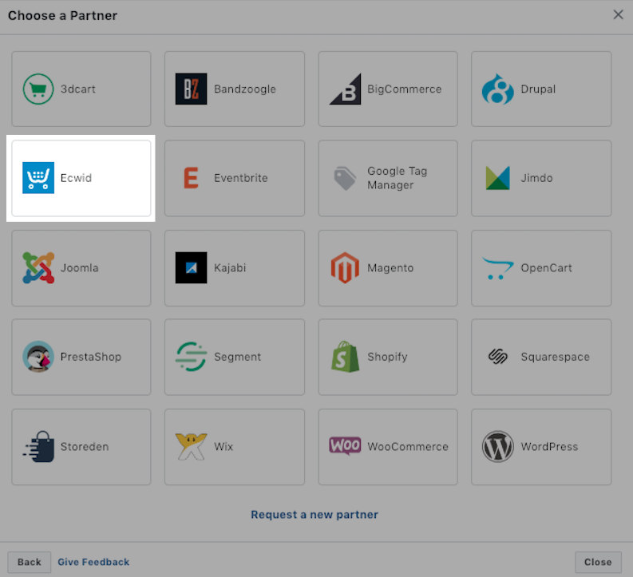Select the Magento logo

pos(345,267)
